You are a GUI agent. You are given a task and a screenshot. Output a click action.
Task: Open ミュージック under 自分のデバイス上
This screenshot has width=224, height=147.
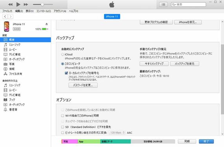point(26,85)
